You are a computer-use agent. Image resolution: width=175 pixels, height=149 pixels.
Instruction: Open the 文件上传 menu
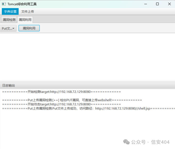click(x=28, y=11)
